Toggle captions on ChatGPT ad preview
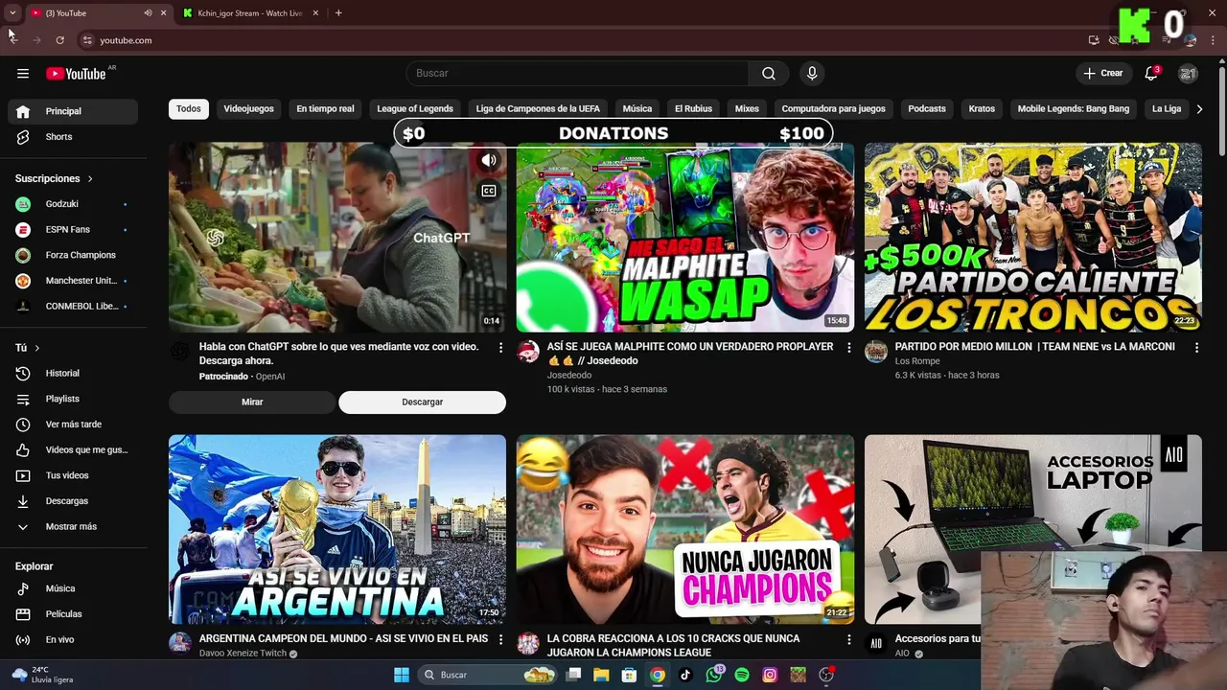The width and height of the screenshot is (1227, 690). [x=489, y=191]
